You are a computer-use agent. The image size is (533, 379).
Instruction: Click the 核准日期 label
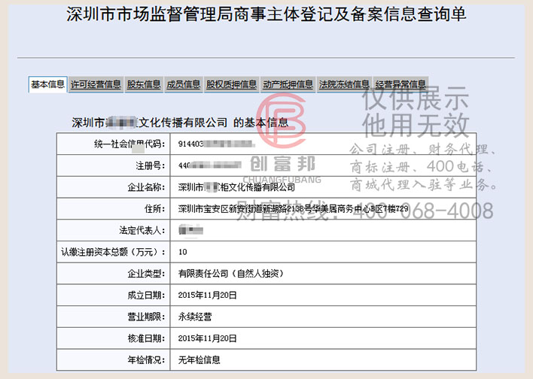point(146,338)
